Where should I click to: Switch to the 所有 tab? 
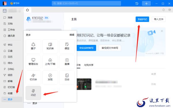point(78,65)
